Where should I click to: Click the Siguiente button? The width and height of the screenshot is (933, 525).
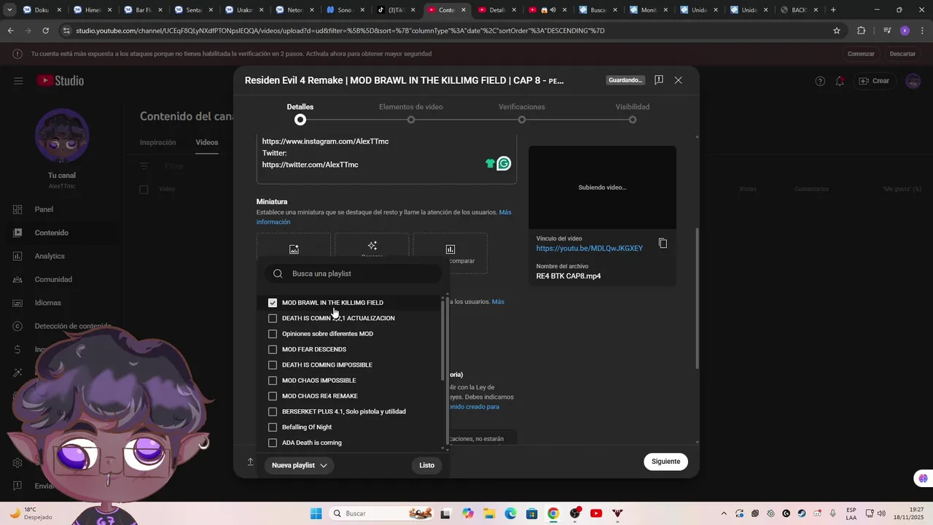click(665, 462)
